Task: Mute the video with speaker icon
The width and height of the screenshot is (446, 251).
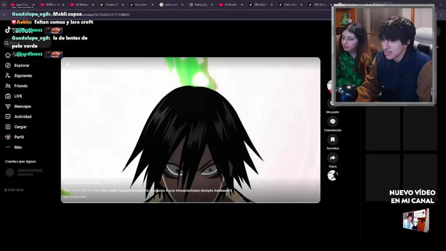Action: point(68,64)
